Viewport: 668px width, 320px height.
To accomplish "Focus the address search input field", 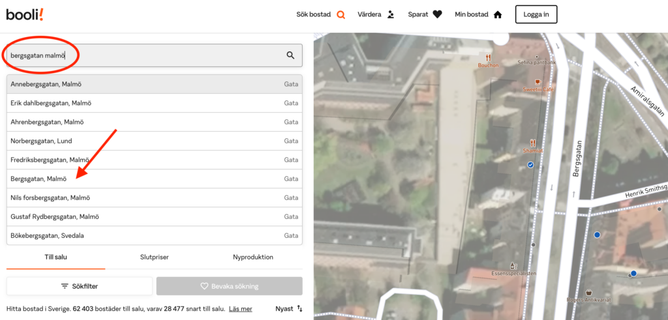I will tap(144, 55).
